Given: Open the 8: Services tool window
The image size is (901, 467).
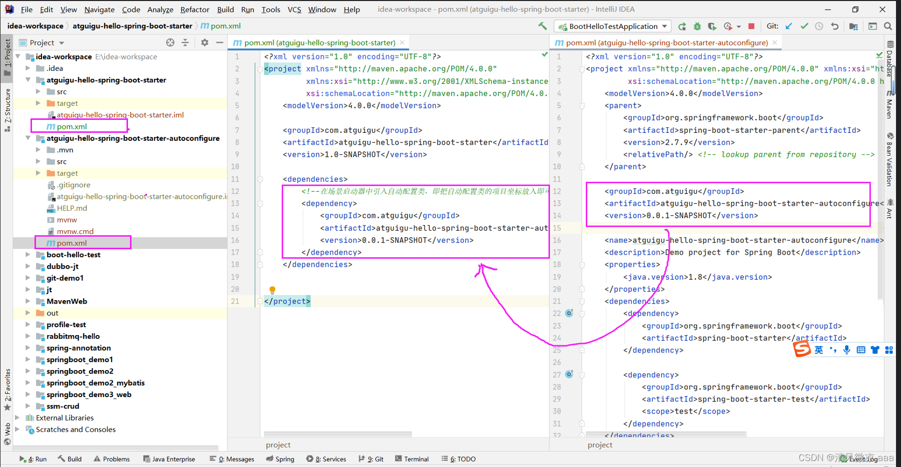Looking at the screenshot, I should point(326,459).
